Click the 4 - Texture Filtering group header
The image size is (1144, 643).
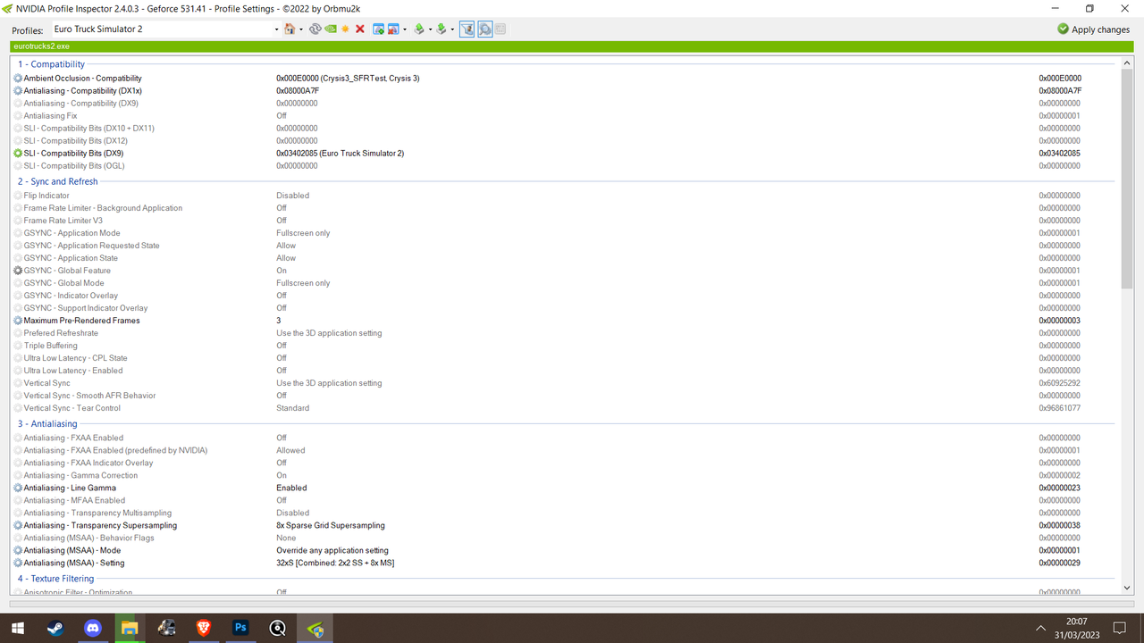pyautogui.click(x=56, y=579)
